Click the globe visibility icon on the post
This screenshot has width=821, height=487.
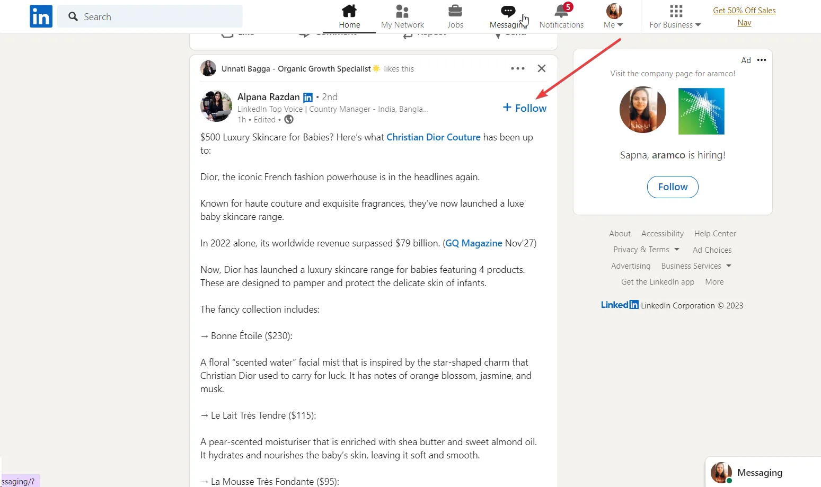[x=289, y=120]
